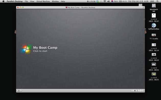Click the 'My Boot Camp' title text

pos(45,48)
